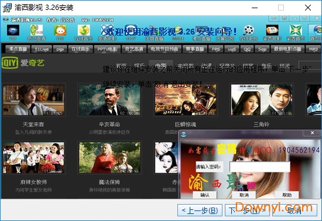This screenshot has width=322, height=221.
Task: Select the Sop tab
Action: (262, 49)
